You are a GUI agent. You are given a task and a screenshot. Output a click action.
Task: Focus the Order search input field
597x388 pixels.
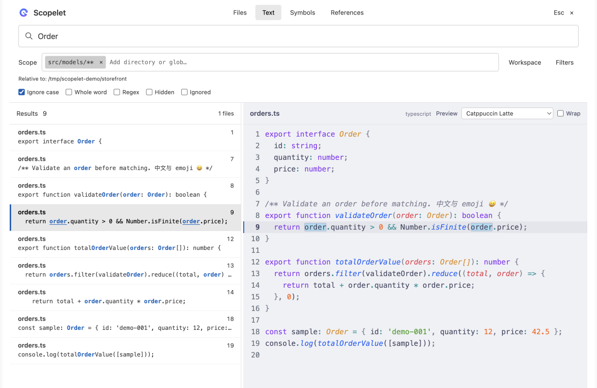tap(298, 36)
